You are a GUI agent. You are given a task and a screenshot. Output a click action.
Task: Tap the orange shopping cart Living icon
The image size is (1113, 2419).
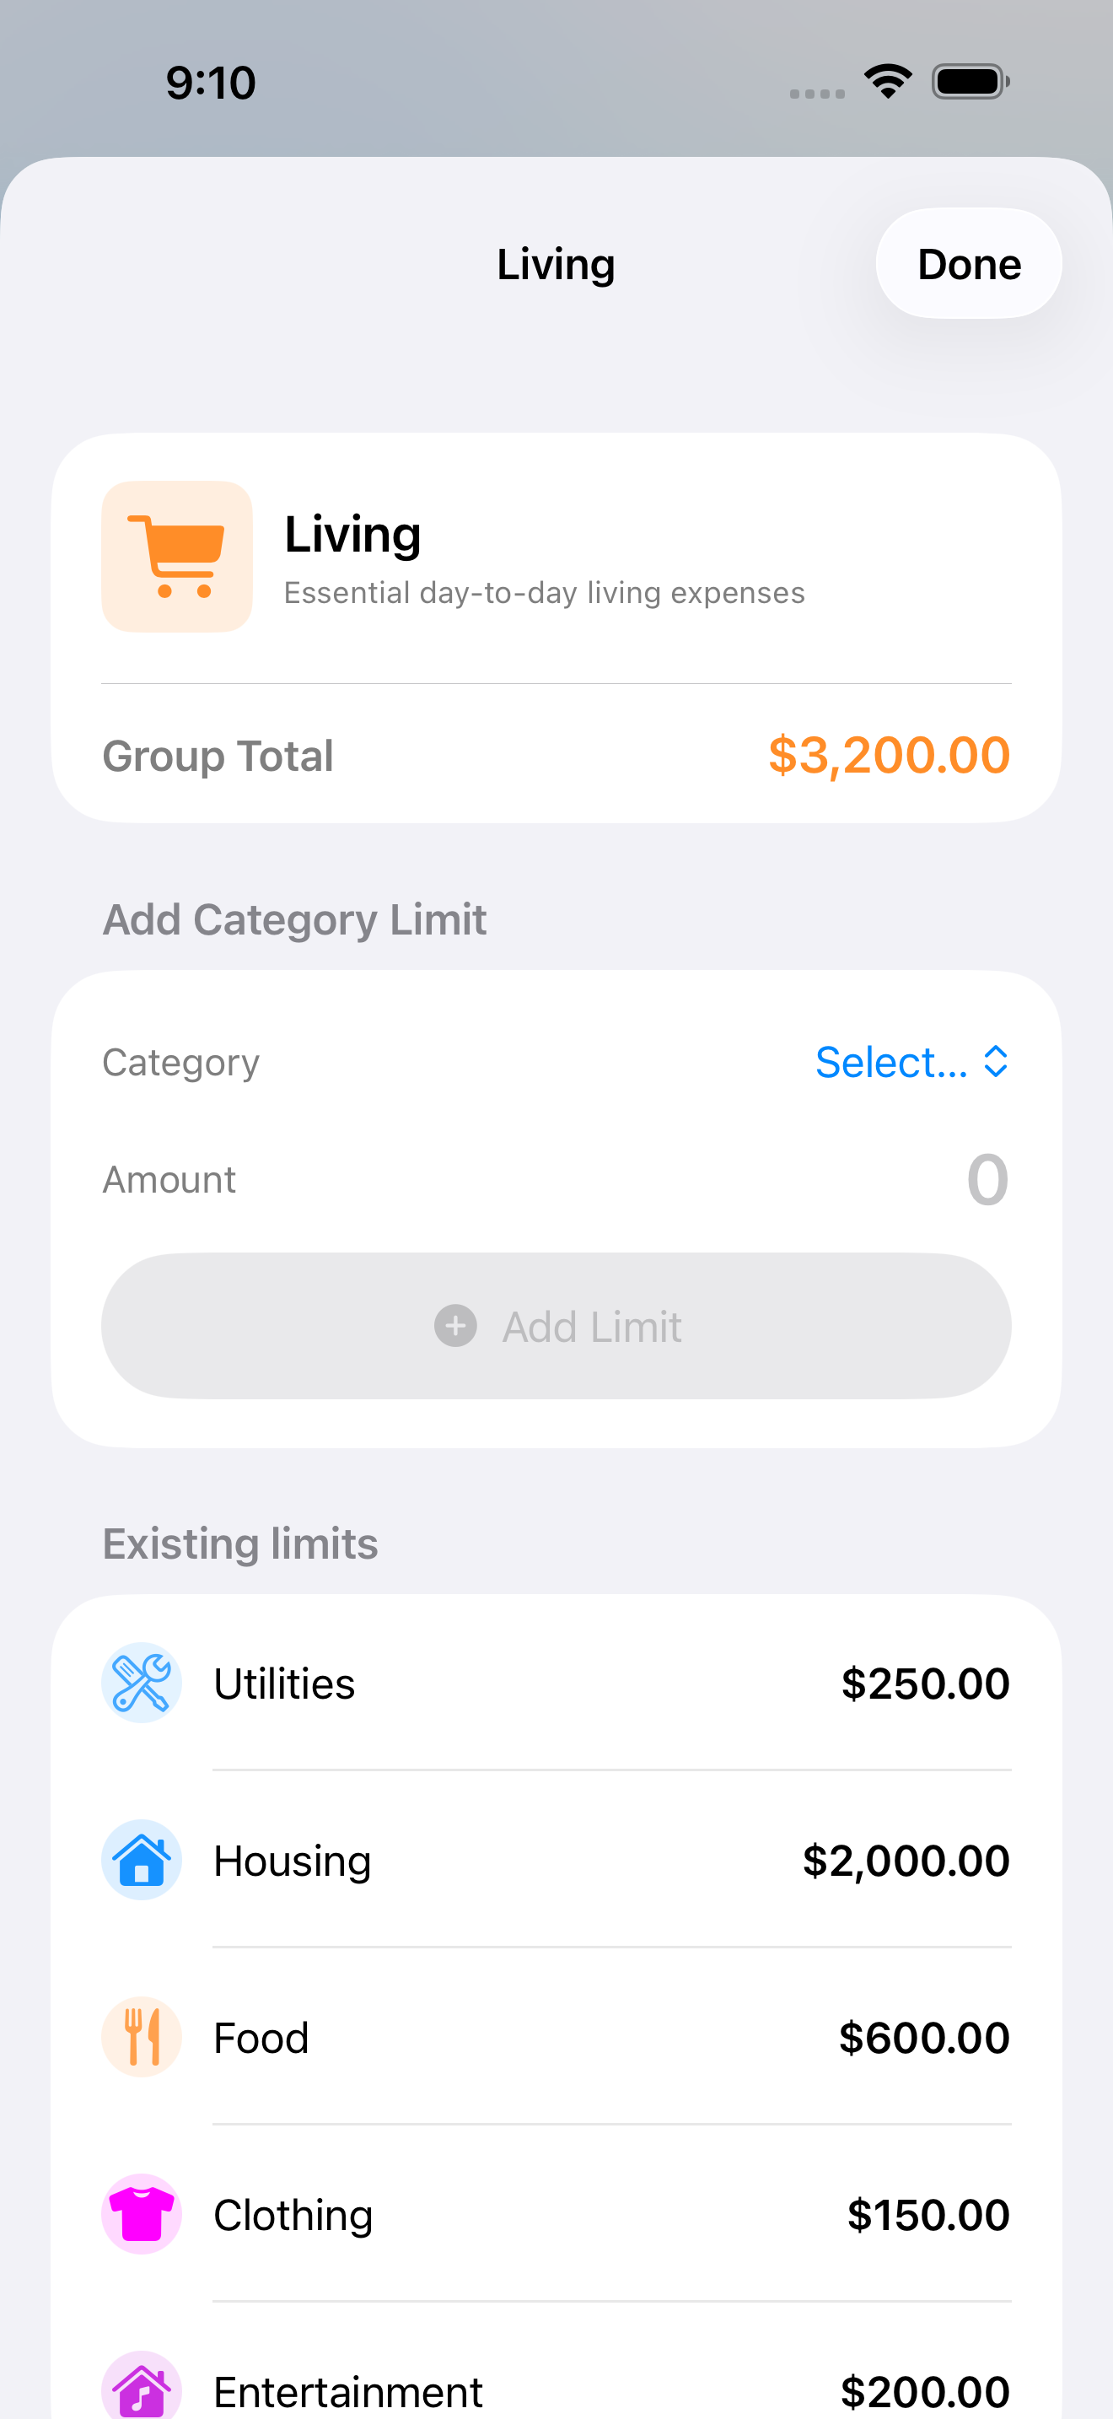tap(176, 557)
